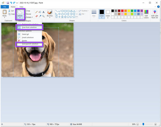Cut the current selection

(11, 11)
